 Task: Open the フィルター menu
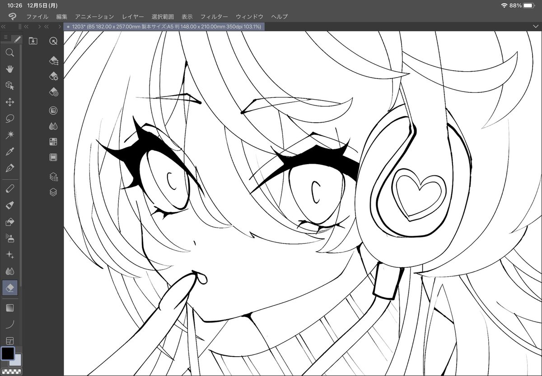pyautogui.click(x=214, y=17)
